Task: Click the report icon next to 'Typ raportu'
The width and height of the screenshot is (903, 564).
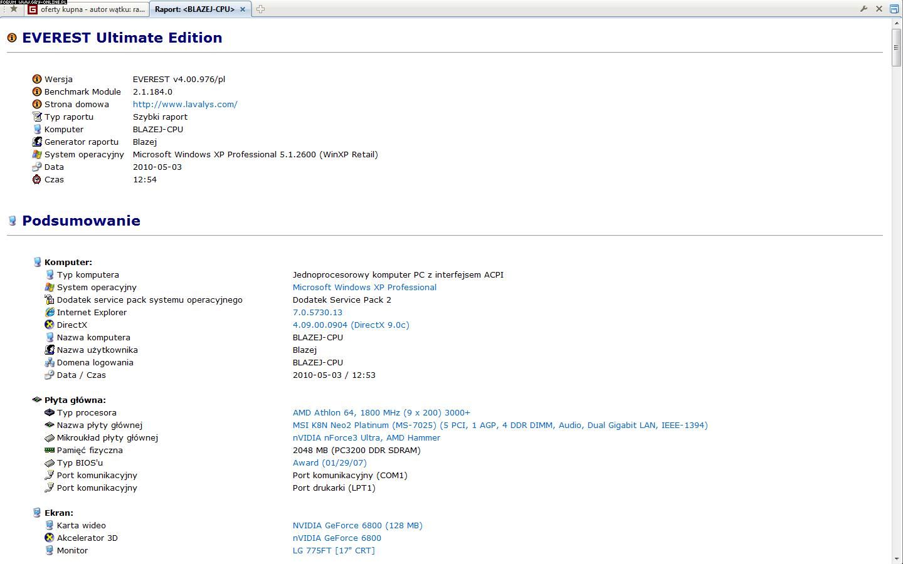Action: (37, 117)
